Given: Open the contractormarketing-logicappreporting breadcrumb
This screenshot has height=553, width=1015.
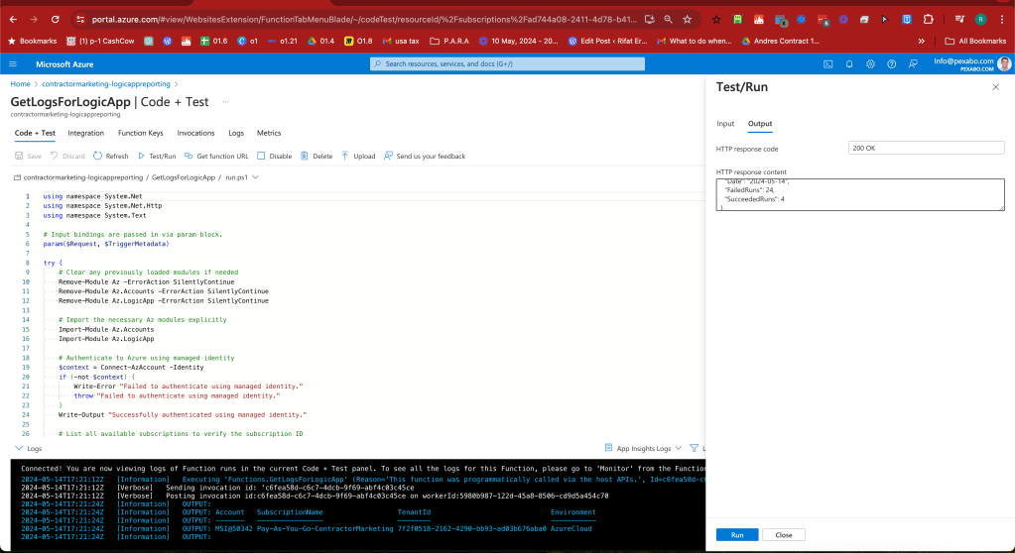Looking at the screenshot, I should 106,84.
